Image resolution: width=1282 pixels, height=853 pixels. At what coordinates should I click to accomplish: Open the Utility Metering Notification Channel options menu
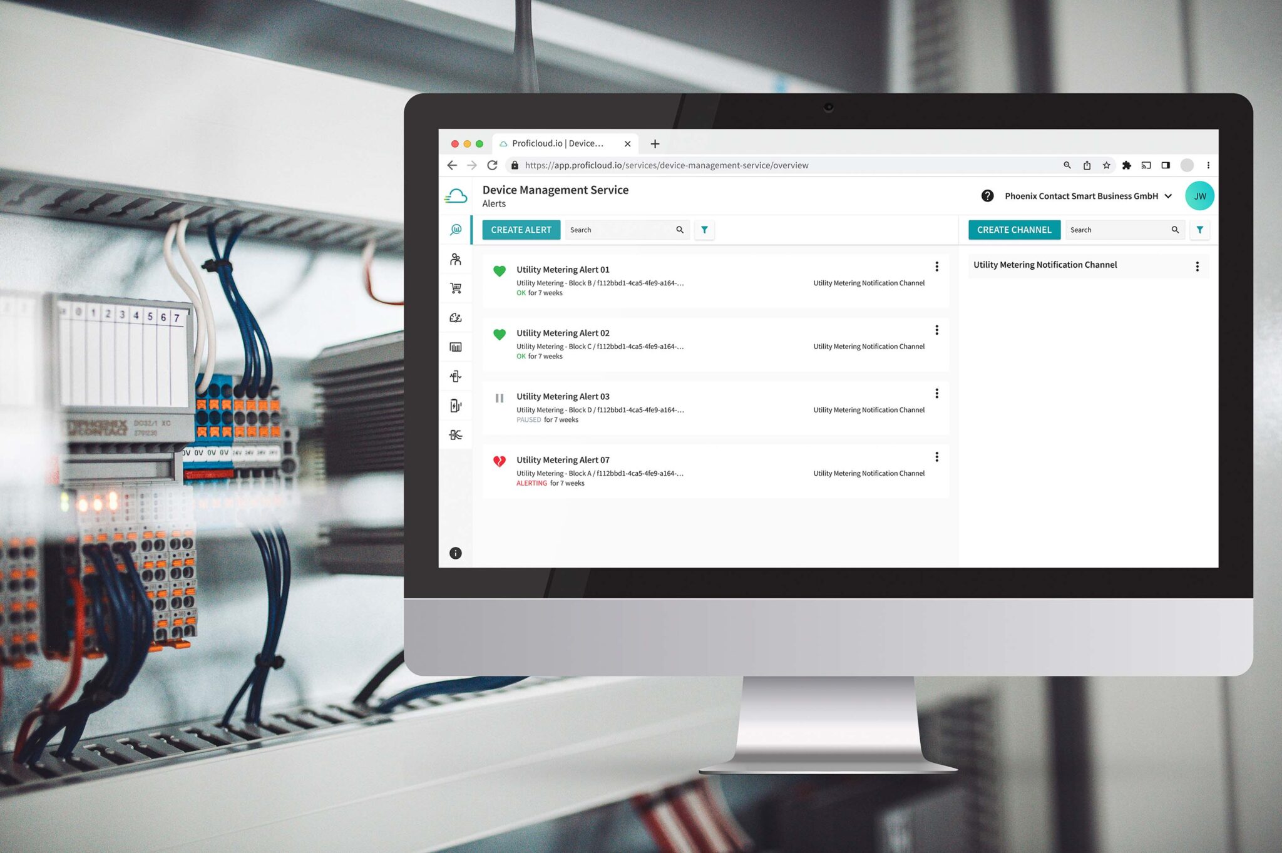tap(1197, 265)
